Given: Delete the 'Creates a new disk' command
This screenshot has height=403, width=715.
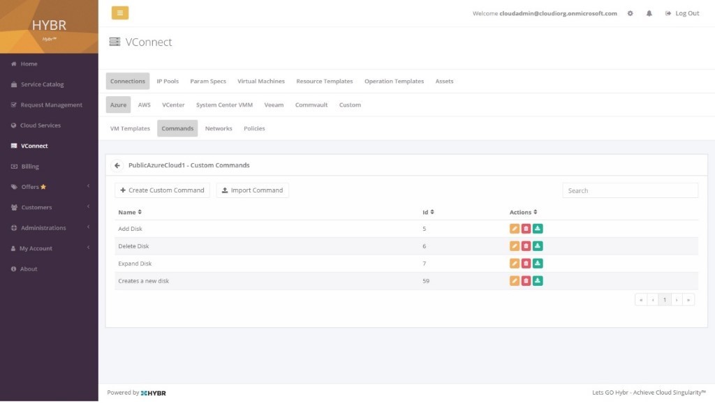Looking at the screenshot, I should [x=526, y=281].
